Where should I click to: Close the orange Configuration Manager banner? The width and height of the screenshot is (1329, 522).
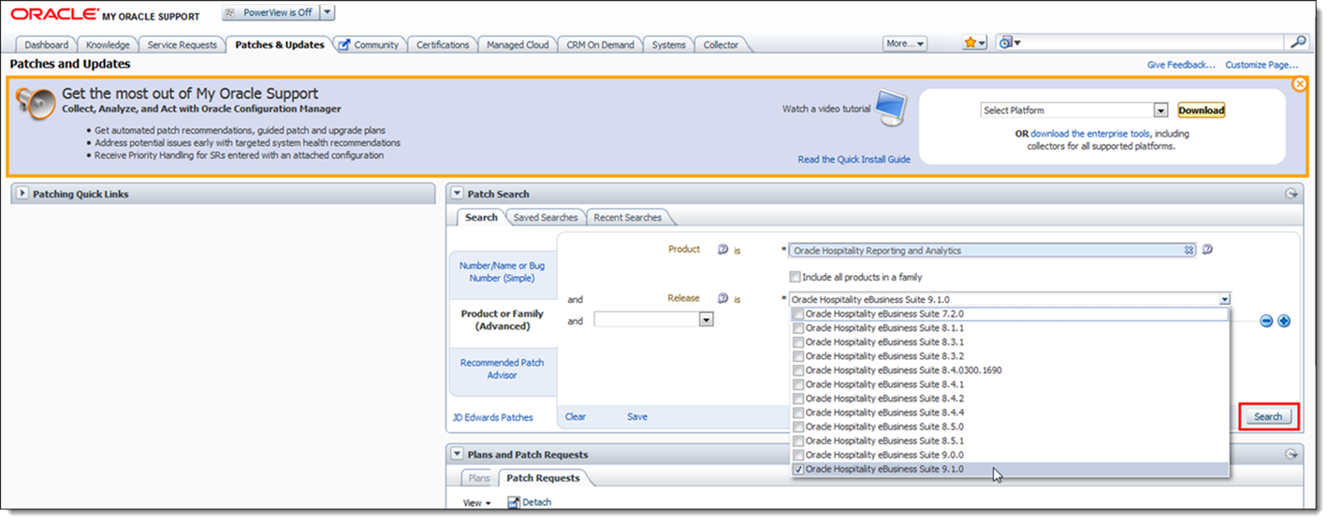(x=1300, y=84)
